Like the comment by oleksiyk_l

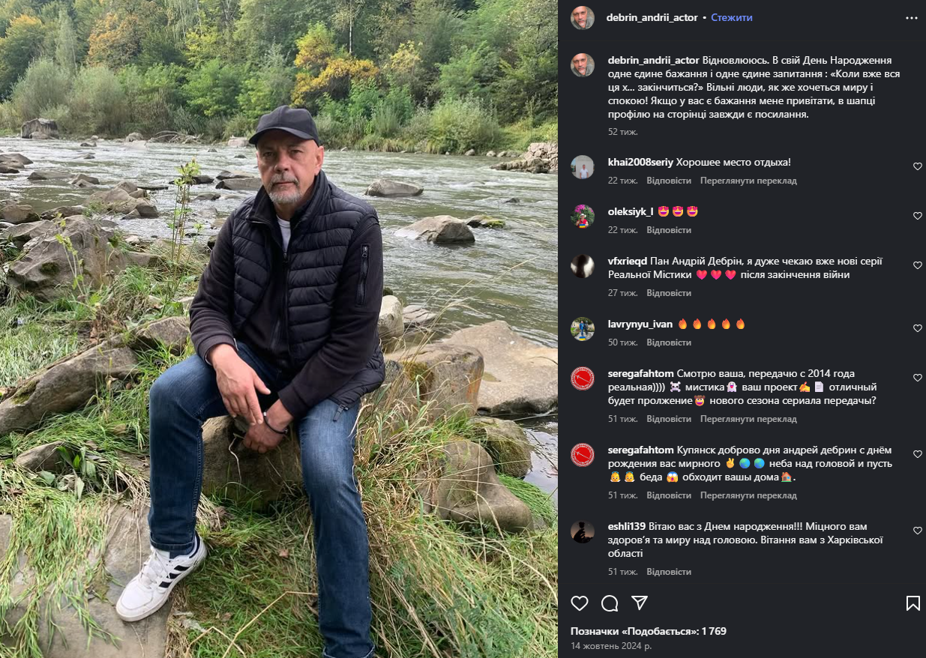[x=918, y=216]
